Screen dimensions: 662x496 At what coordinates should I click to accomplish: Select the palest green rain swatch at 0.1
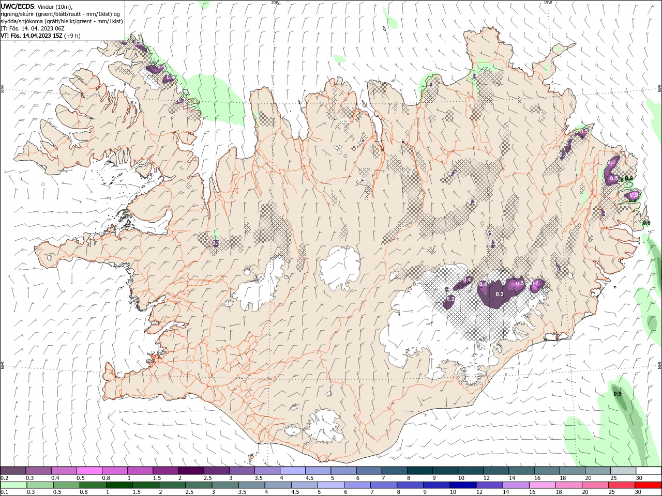tap(13, 485)
